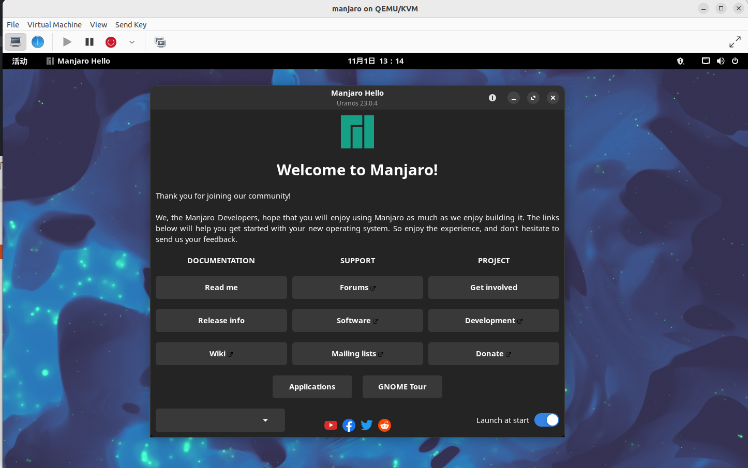Viewport: 748px width, 468px height.
Task: Minimize the Manjaro Hello window
Action: 514,98
